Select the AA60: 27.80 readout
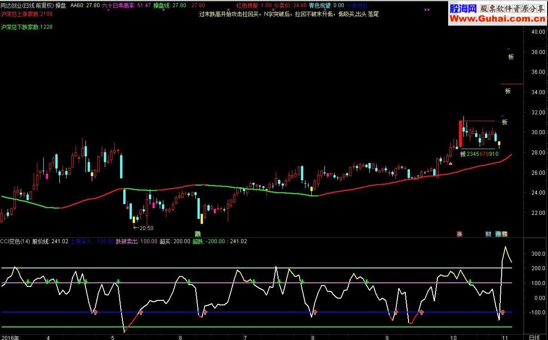Image resolution: width=548 pixels, height=340 pixels. 85,5
